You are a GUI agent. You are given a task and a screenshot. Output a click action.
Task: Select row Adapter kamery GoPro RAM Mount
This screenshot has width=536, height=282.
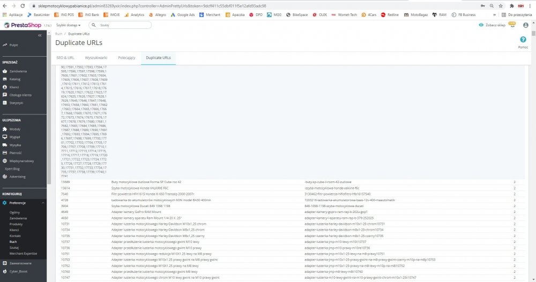[x=290, y=212]
